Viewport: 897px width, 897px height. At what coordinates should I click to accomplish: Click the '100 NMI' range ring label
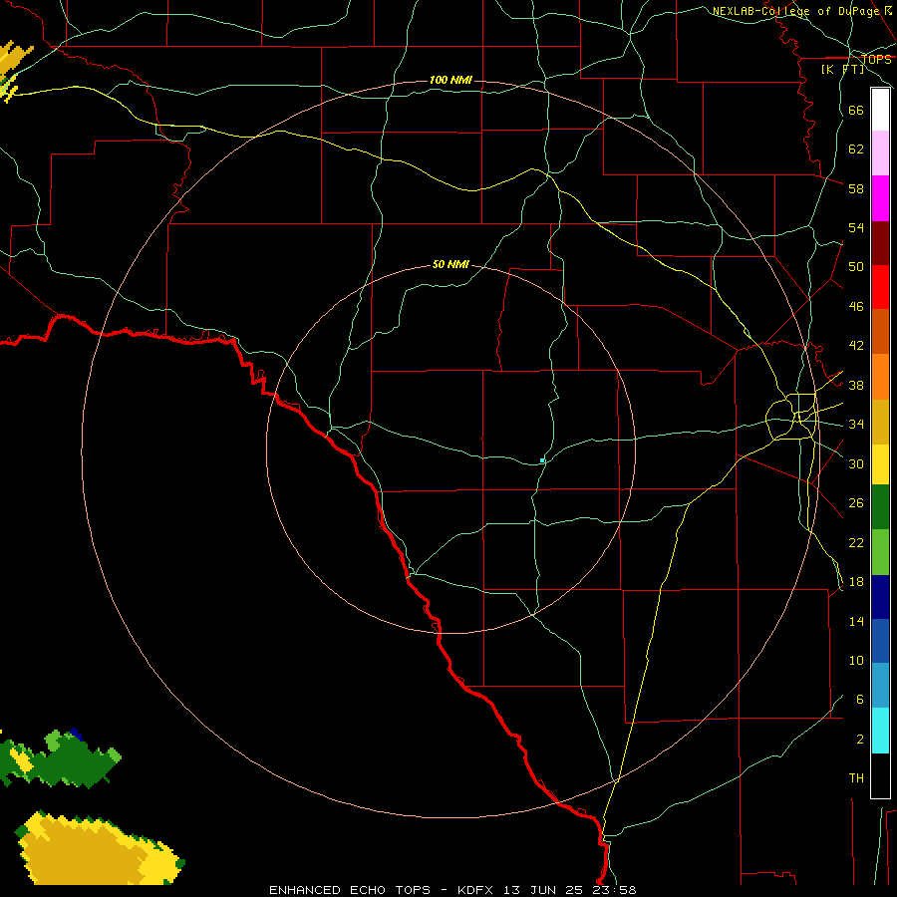click(x=450, y=80)
